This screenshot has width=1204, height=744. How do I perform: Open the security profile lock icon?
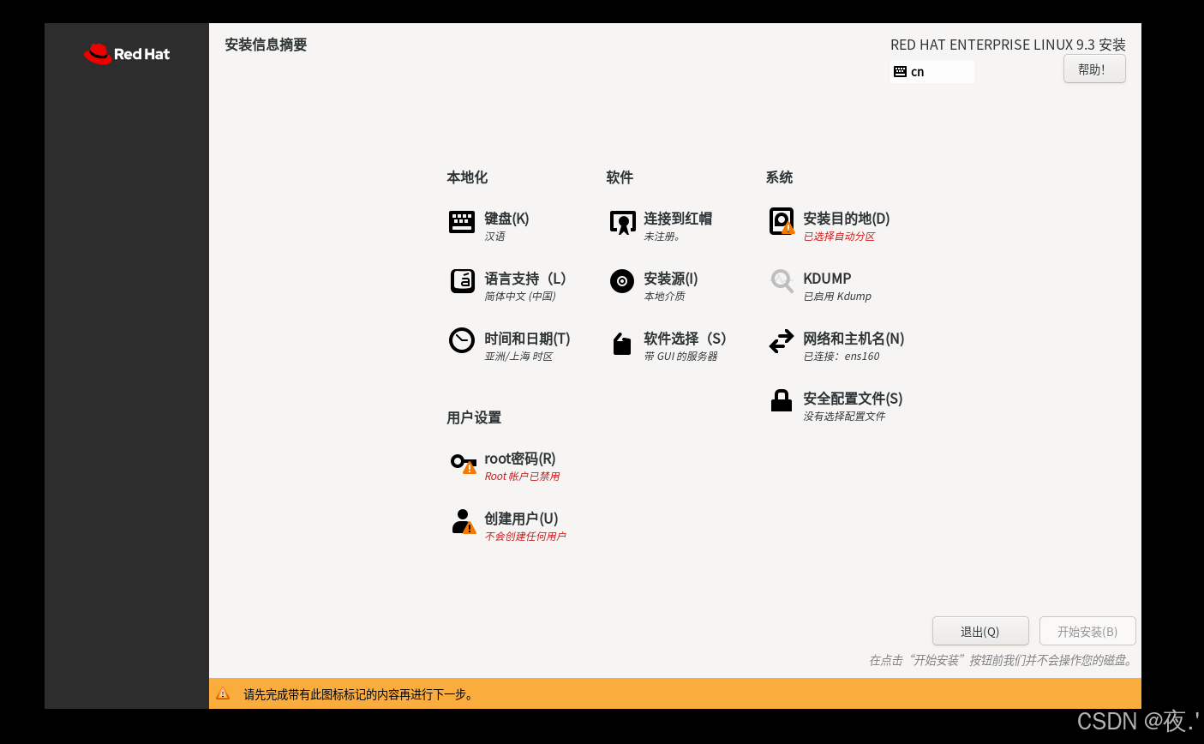[x=782, y=400]
